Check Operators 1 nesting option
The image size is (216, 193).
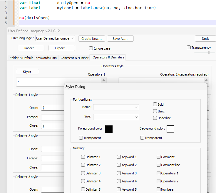(159, 173)
